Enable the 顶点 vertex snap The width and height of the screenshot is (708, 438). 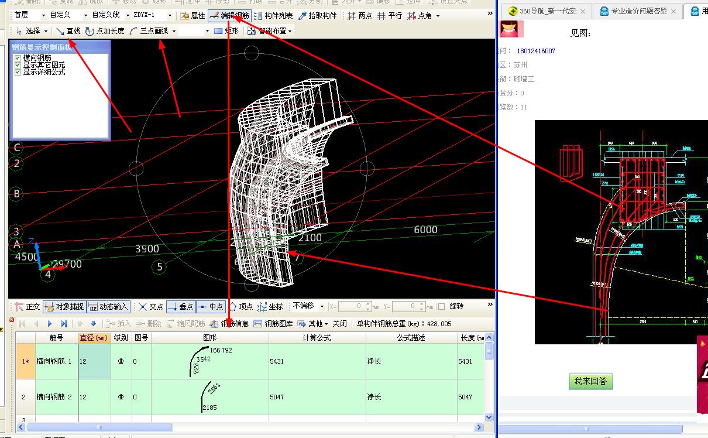[240, 306]
